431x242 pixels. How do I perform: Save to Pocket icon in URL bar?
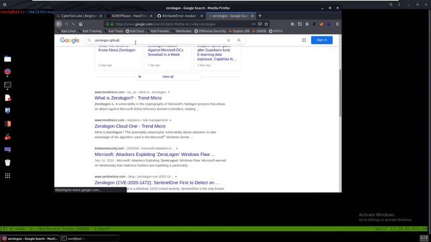260,24
